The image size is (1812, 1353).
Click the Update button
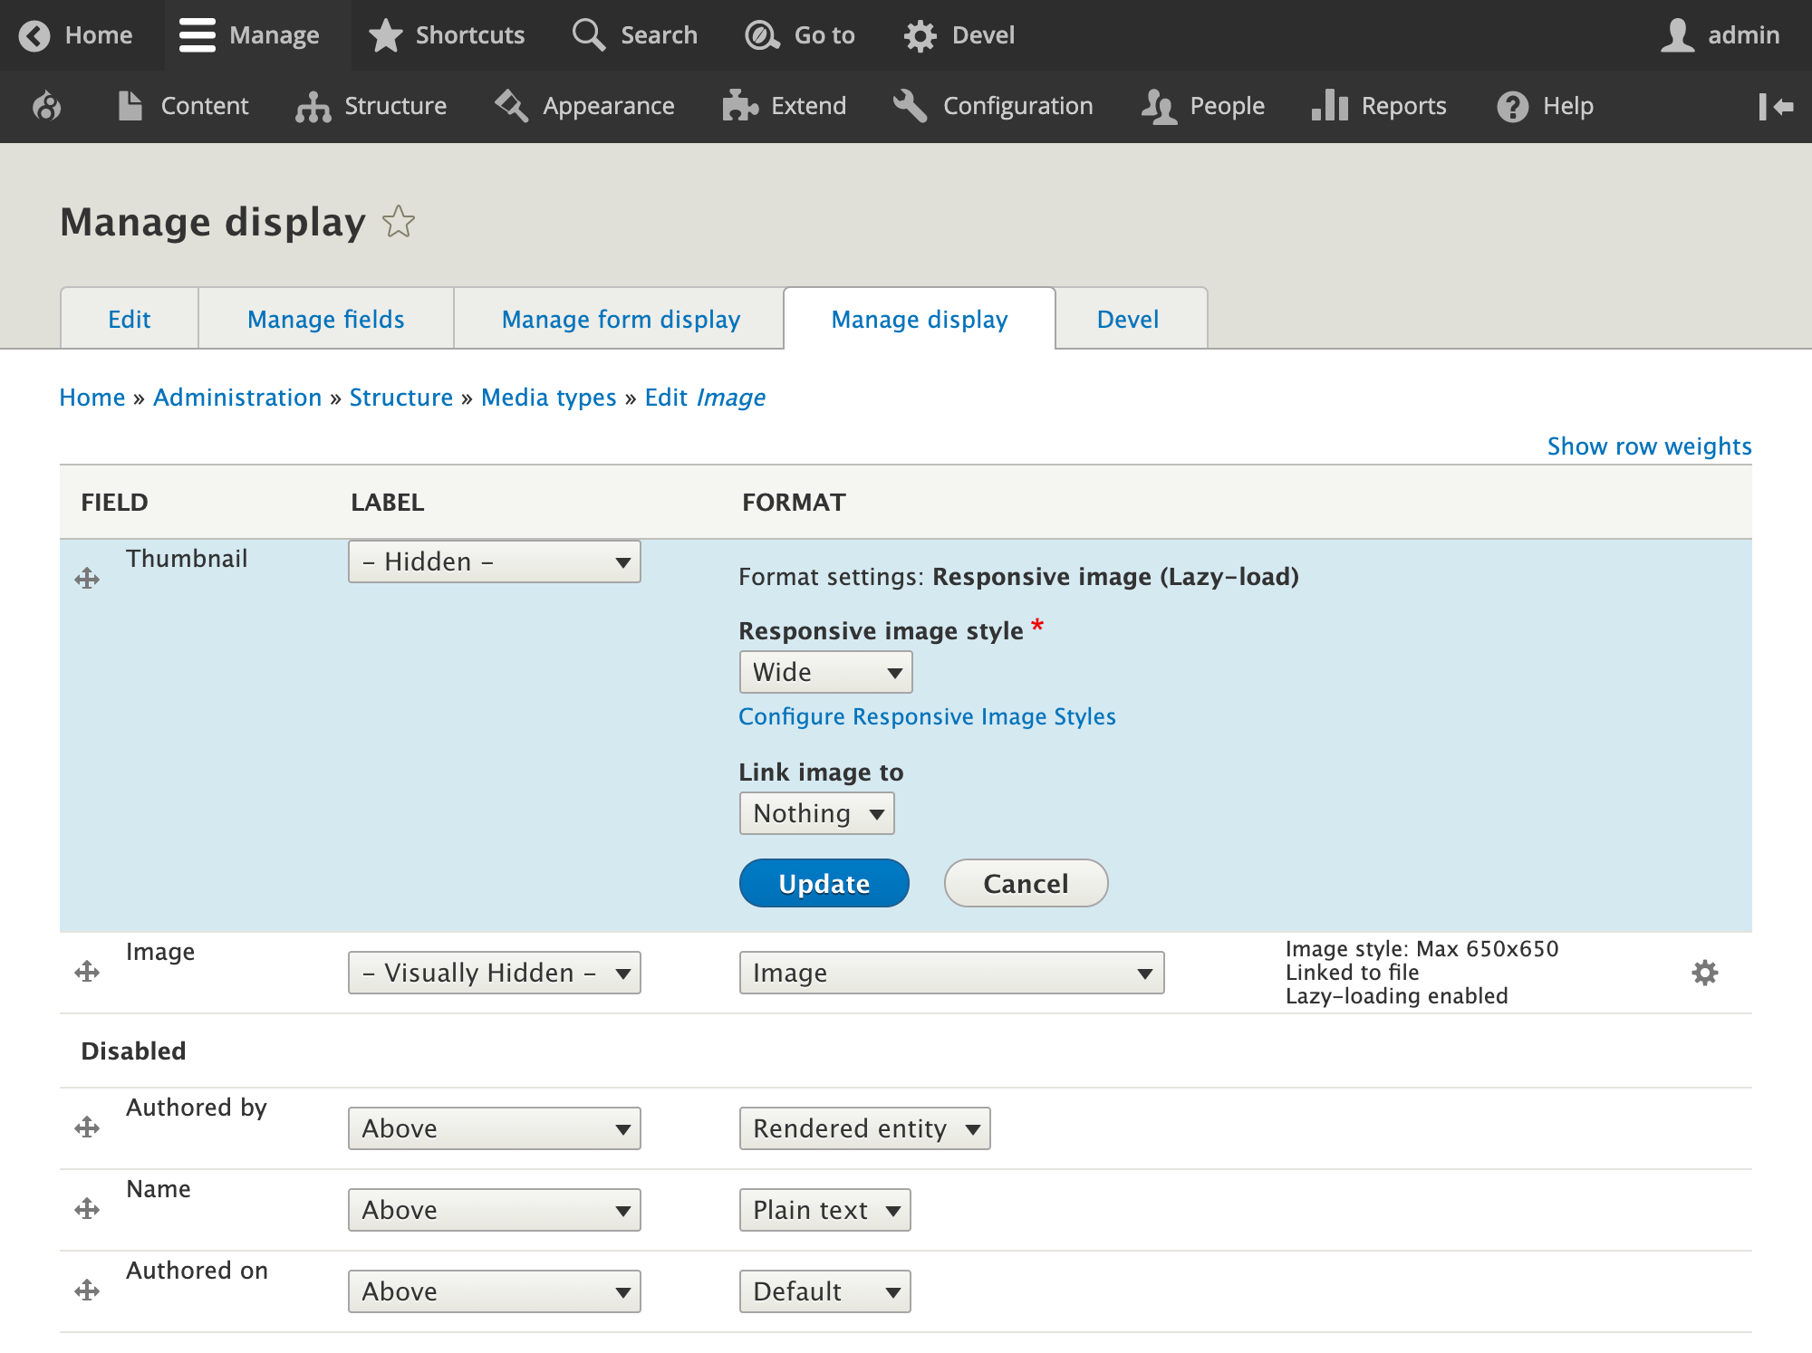pos(824,883)
